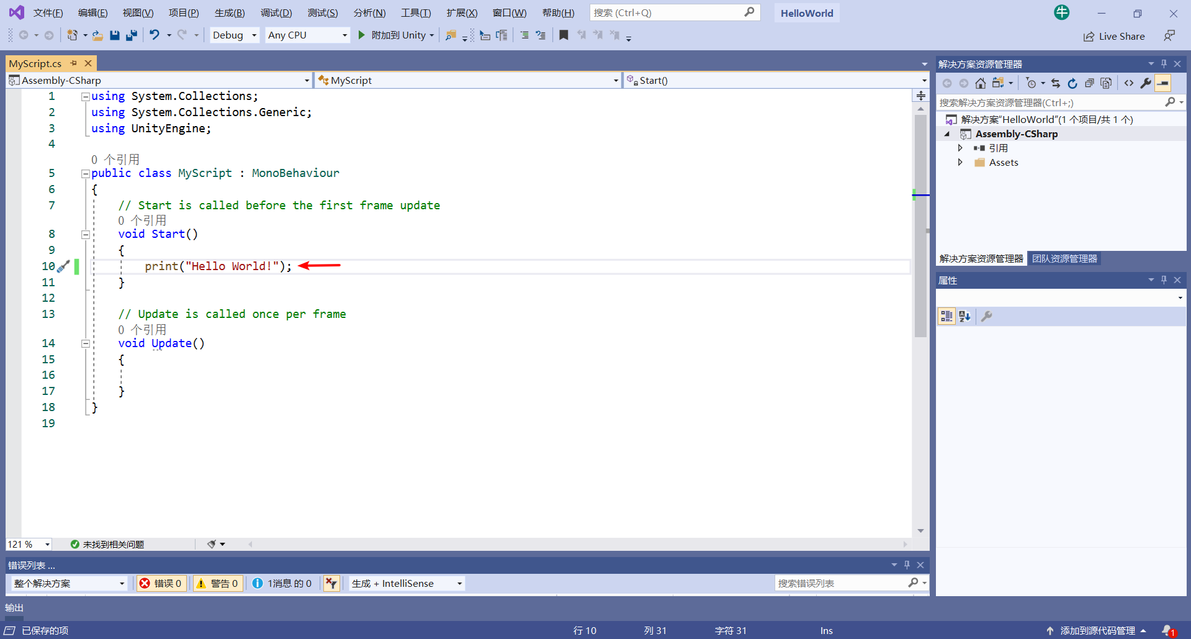1191x639 pixels.
Task: Collapse the Start() method block
Action: [x=86, y=235]
